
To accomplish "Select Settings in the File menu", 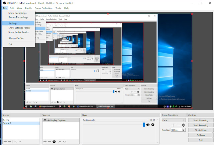I will pyautogui.click(x=18, y=23).
